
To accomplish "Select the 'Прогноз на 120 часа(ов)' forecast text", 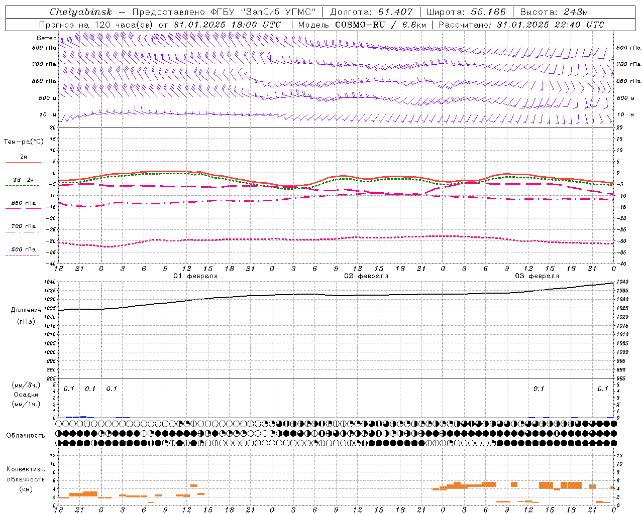I will click(96, 25).
